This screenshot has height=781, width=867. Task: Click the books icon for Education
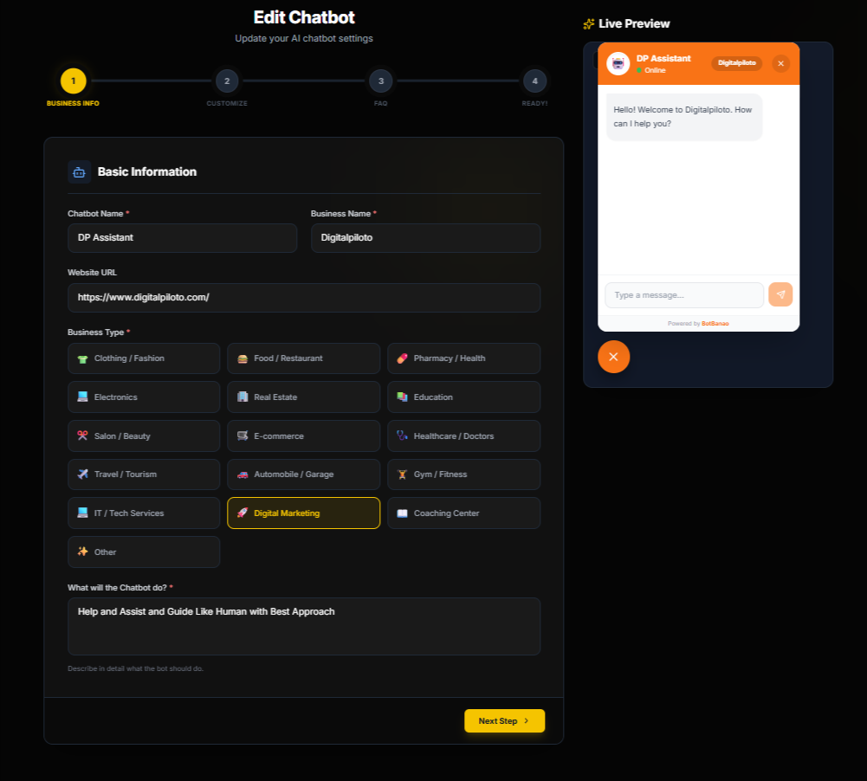(402, 397)
